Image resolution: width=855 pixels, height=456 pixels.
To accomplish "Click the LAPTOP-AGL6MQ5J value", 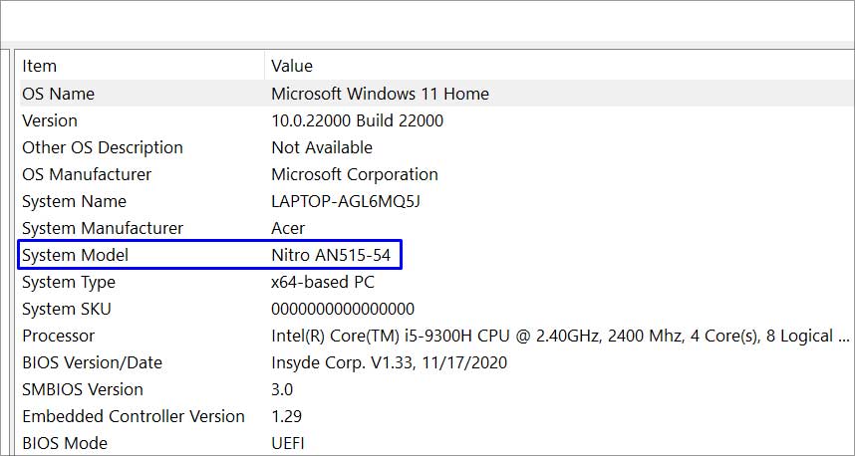I will click(346, 201).
